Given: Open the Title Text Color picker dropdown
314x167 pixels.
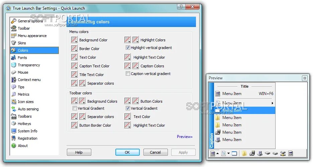Looking at the screenshot, I should (74, 74).
